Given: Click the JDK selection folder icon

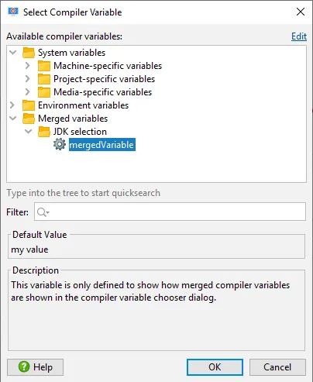Looking at the screenshot, I should tap(44, 132).
